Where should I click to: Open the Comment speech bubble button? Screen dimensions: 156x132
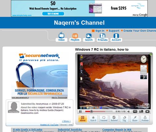(104, 119)
